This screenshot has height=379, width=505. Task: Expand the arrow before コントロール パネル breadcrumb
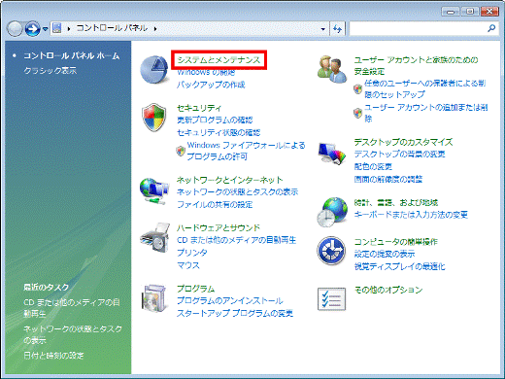click(x=69, y=29)
